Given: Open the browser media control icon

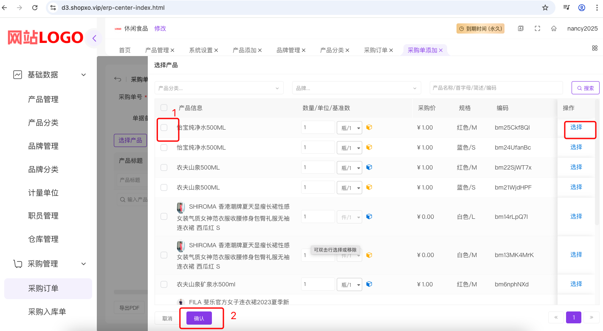Looking at the screenshot, I should [566, 8].
